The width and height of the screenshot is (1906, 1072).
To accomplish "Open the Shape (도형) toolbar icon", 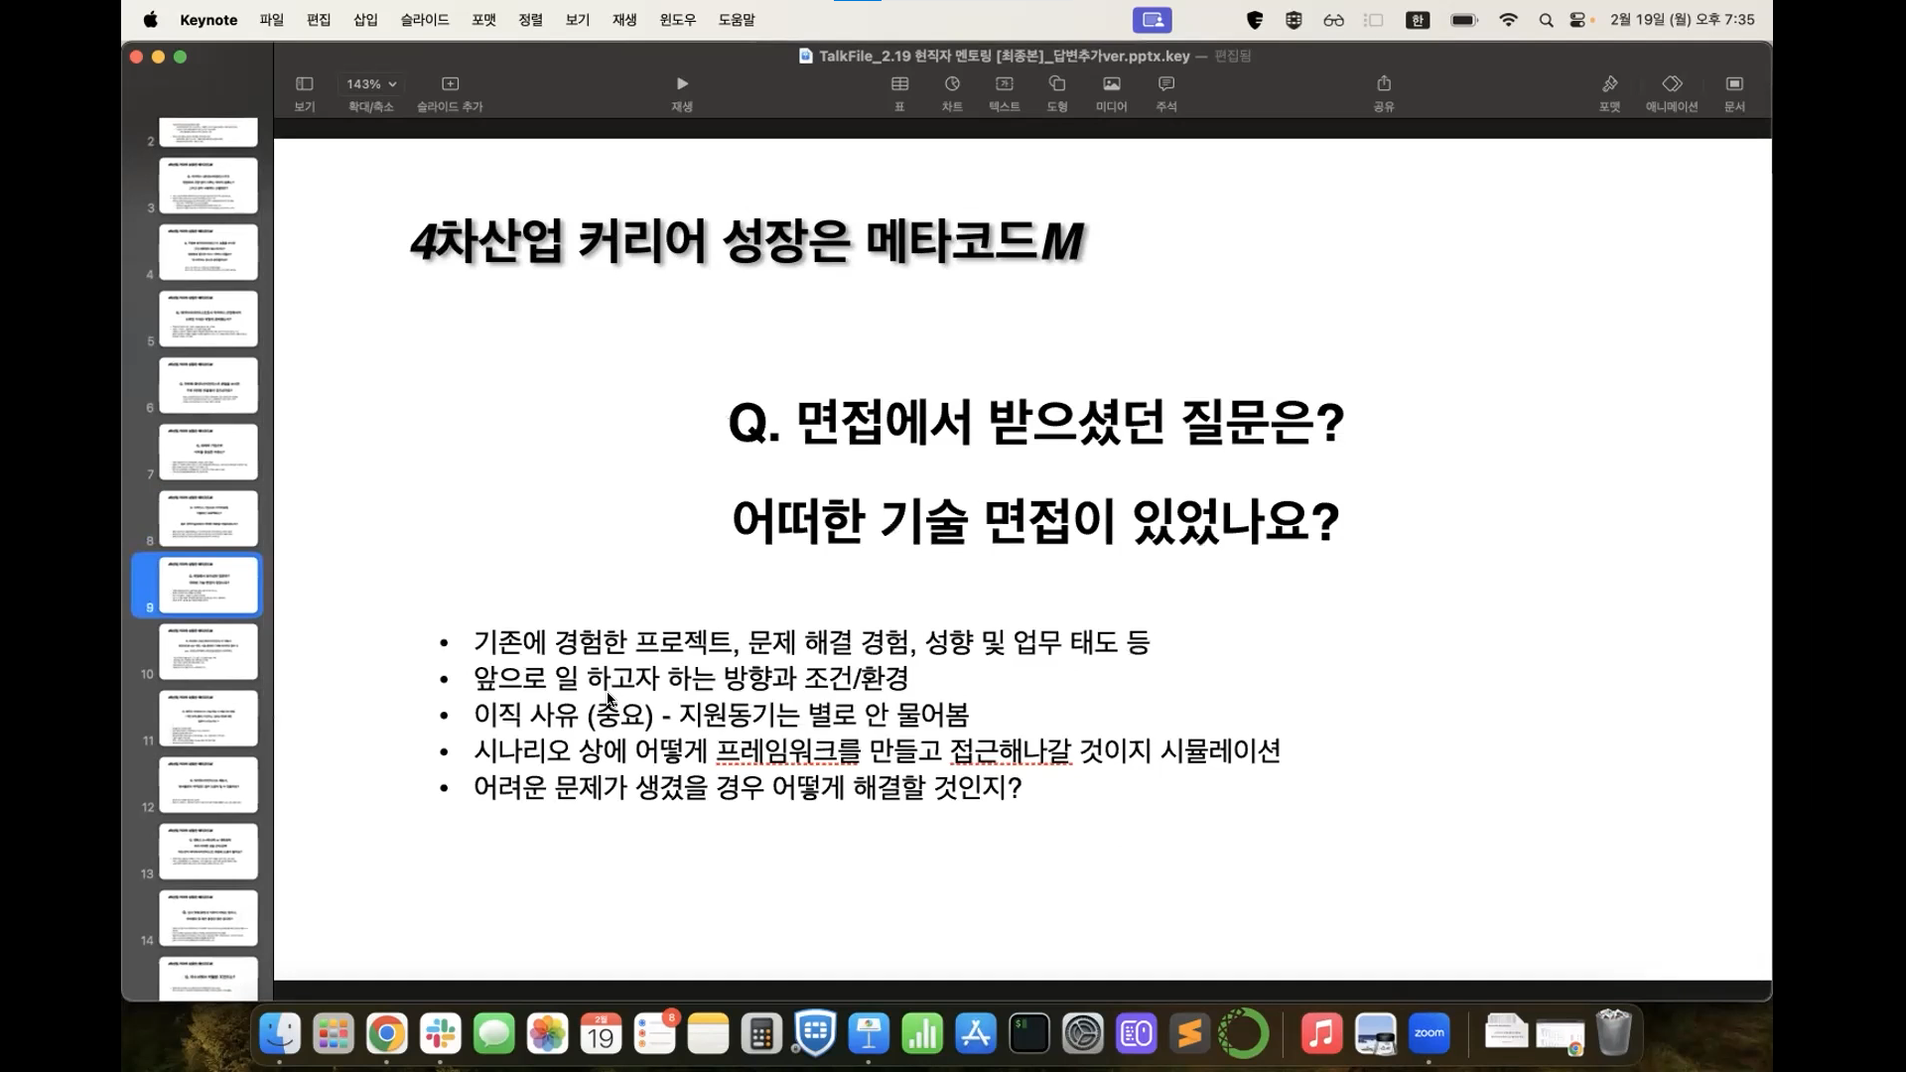I will tap(1056, 84).
